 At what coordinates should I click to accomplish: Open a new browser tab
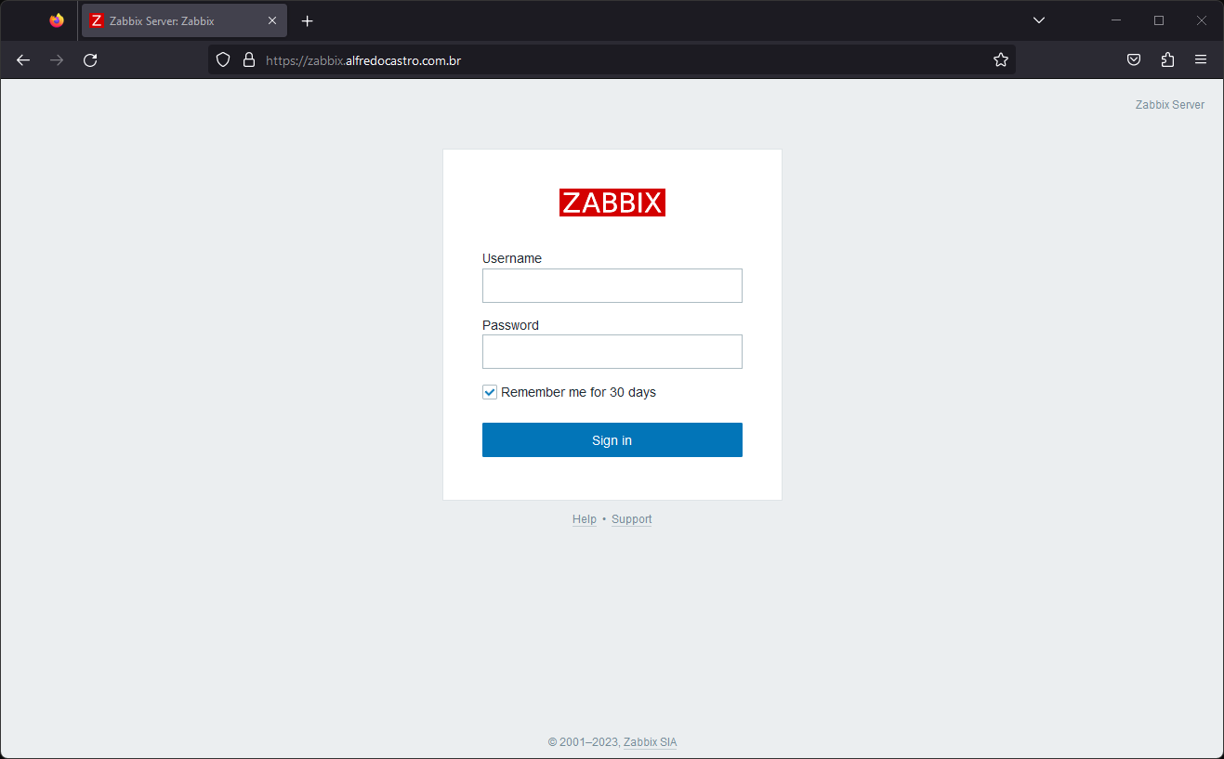click(308, 20)
